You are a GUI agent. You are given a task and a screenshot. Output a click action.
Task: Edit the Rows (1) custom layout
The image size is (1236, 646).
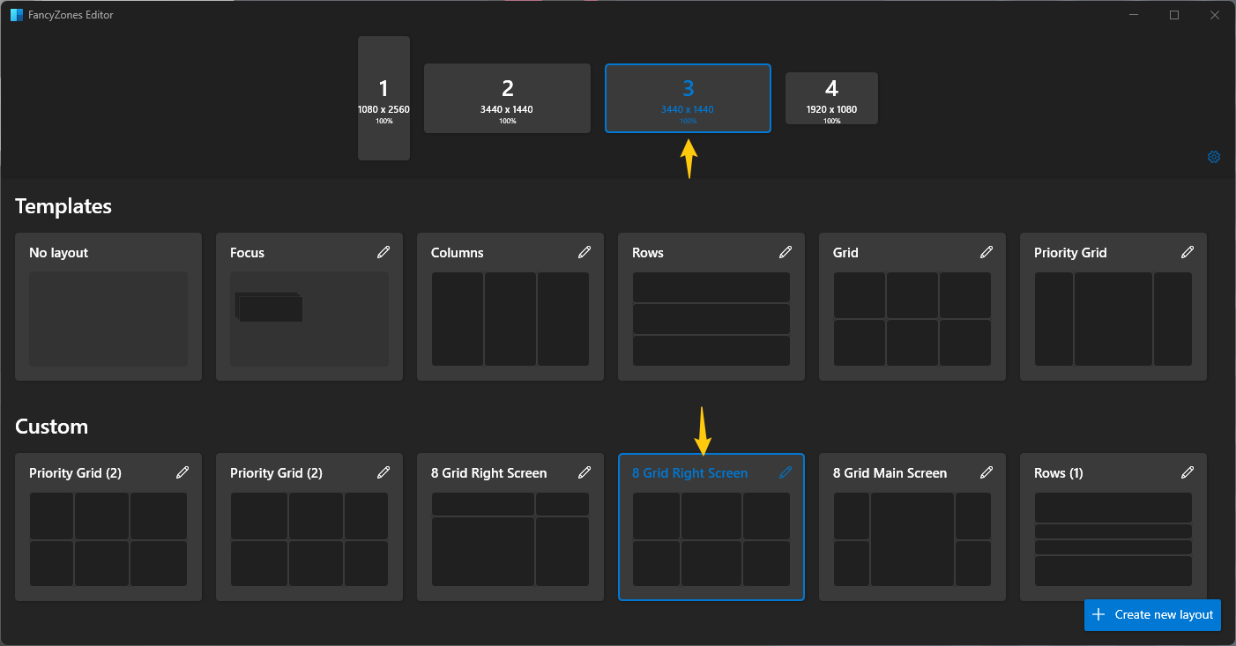pyautogui.click(x=1188, y=472)
